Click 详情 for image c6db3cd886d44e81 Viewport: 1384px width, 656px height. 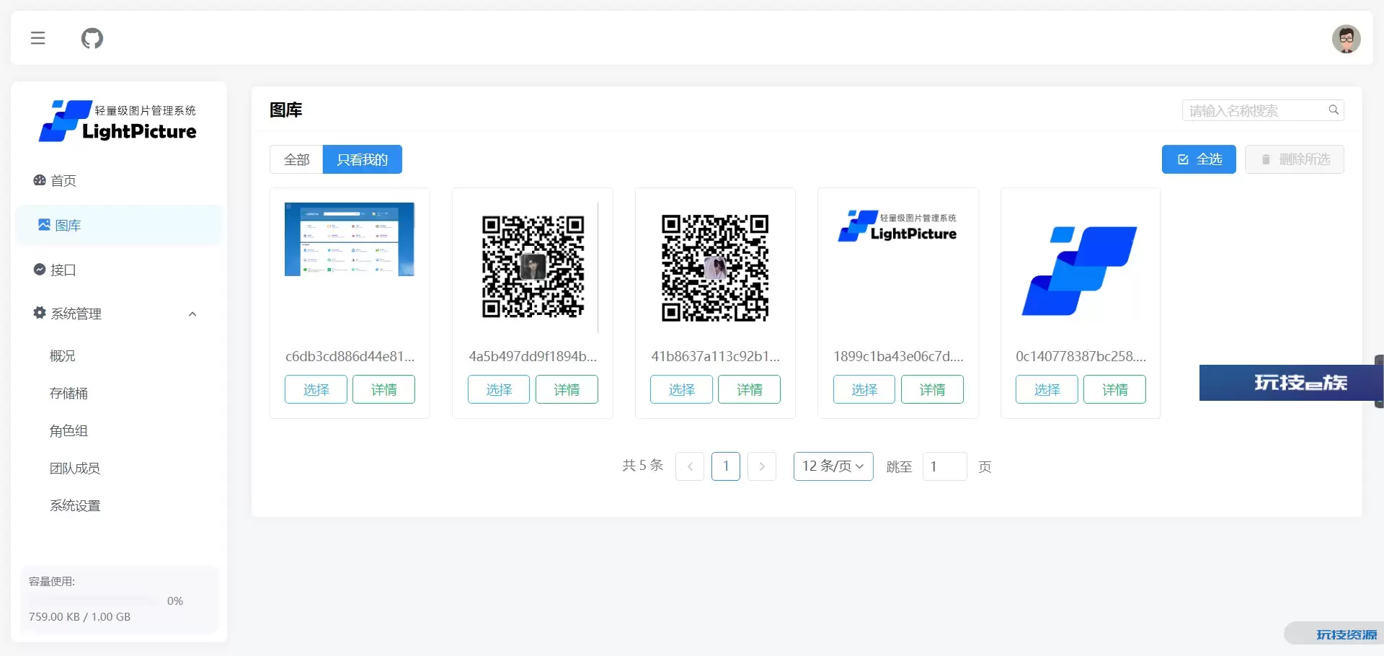click(x=383, y=389)
